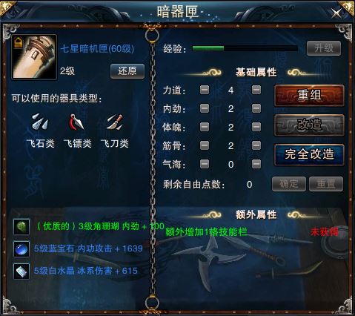Screen dimensions: 355x316
Task: Increase 气海 with right stepper button
Action: point(256,164)
